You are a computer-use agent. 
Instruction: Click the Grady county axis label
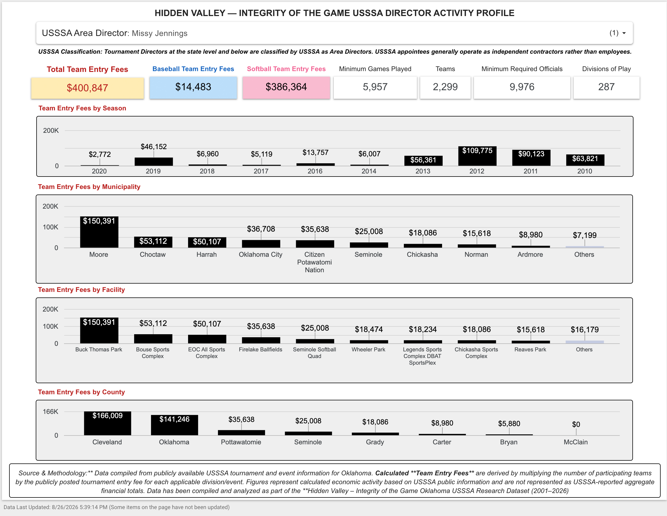[x=375, y=442]
